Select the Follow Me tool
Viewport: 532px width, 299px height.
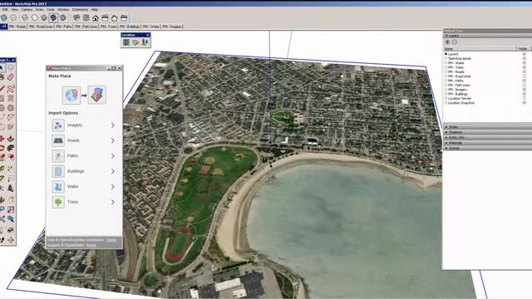pyautogui.click(x=11, y=148)
